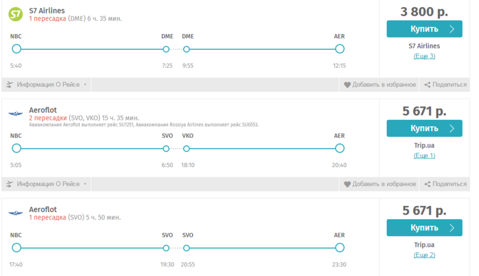Click the NBC departure point at 5:40
The width and height of the screenshot is (479, 276).
pos(16,49)
